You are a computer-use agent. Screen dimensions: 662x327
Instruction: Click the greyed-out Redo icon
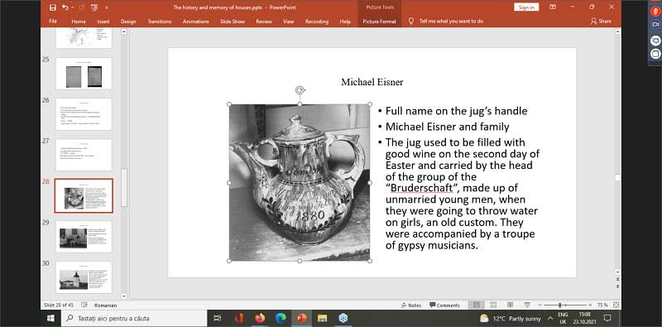pos(81,7)
